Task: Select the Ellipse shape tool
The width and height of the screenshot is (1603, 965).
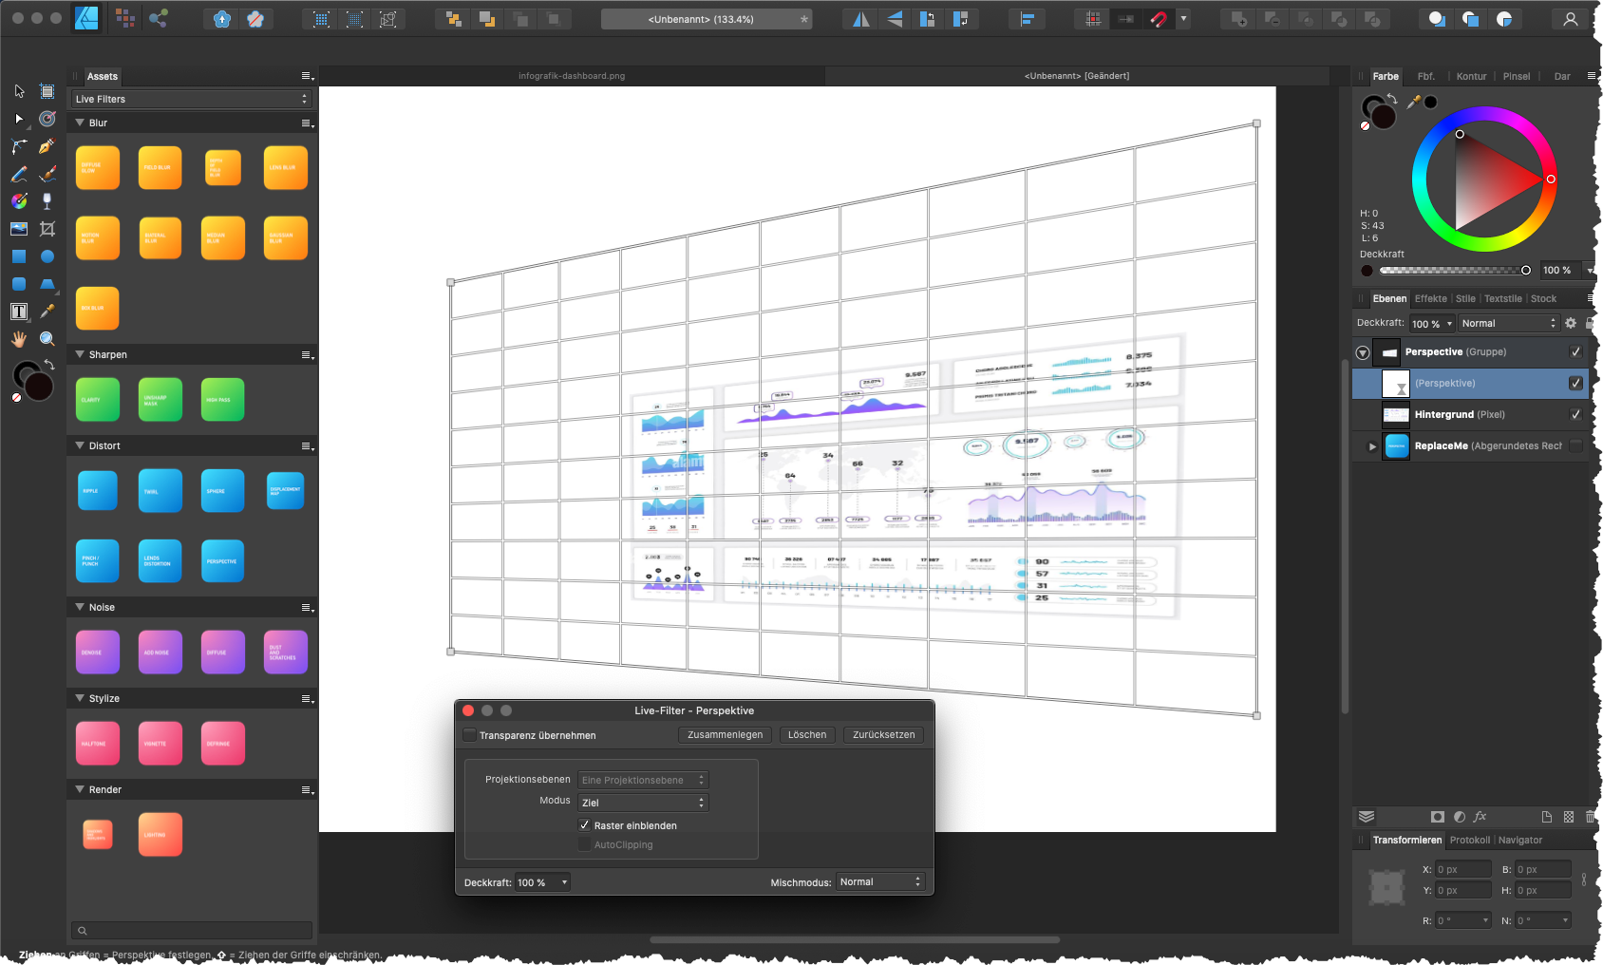Action: [47, 256]
